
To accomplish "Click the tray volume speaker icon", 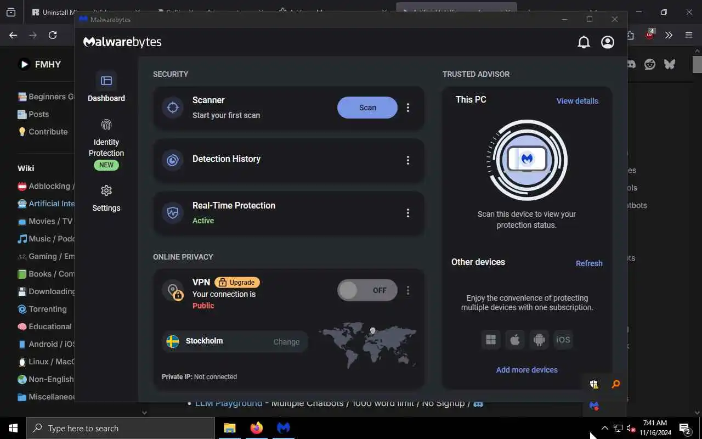I will pos(631,428).
